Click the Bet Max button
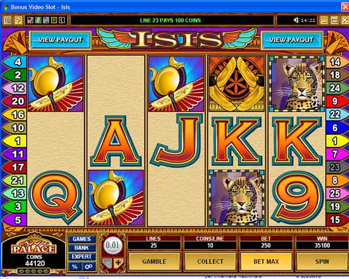Image resolution: width=349 pixels, height=279 pixels. tap(266, 262)
